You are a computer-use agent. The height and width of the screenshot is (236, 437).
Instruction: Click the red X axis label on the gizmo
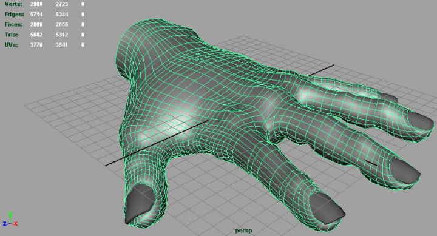click(16, 224)
